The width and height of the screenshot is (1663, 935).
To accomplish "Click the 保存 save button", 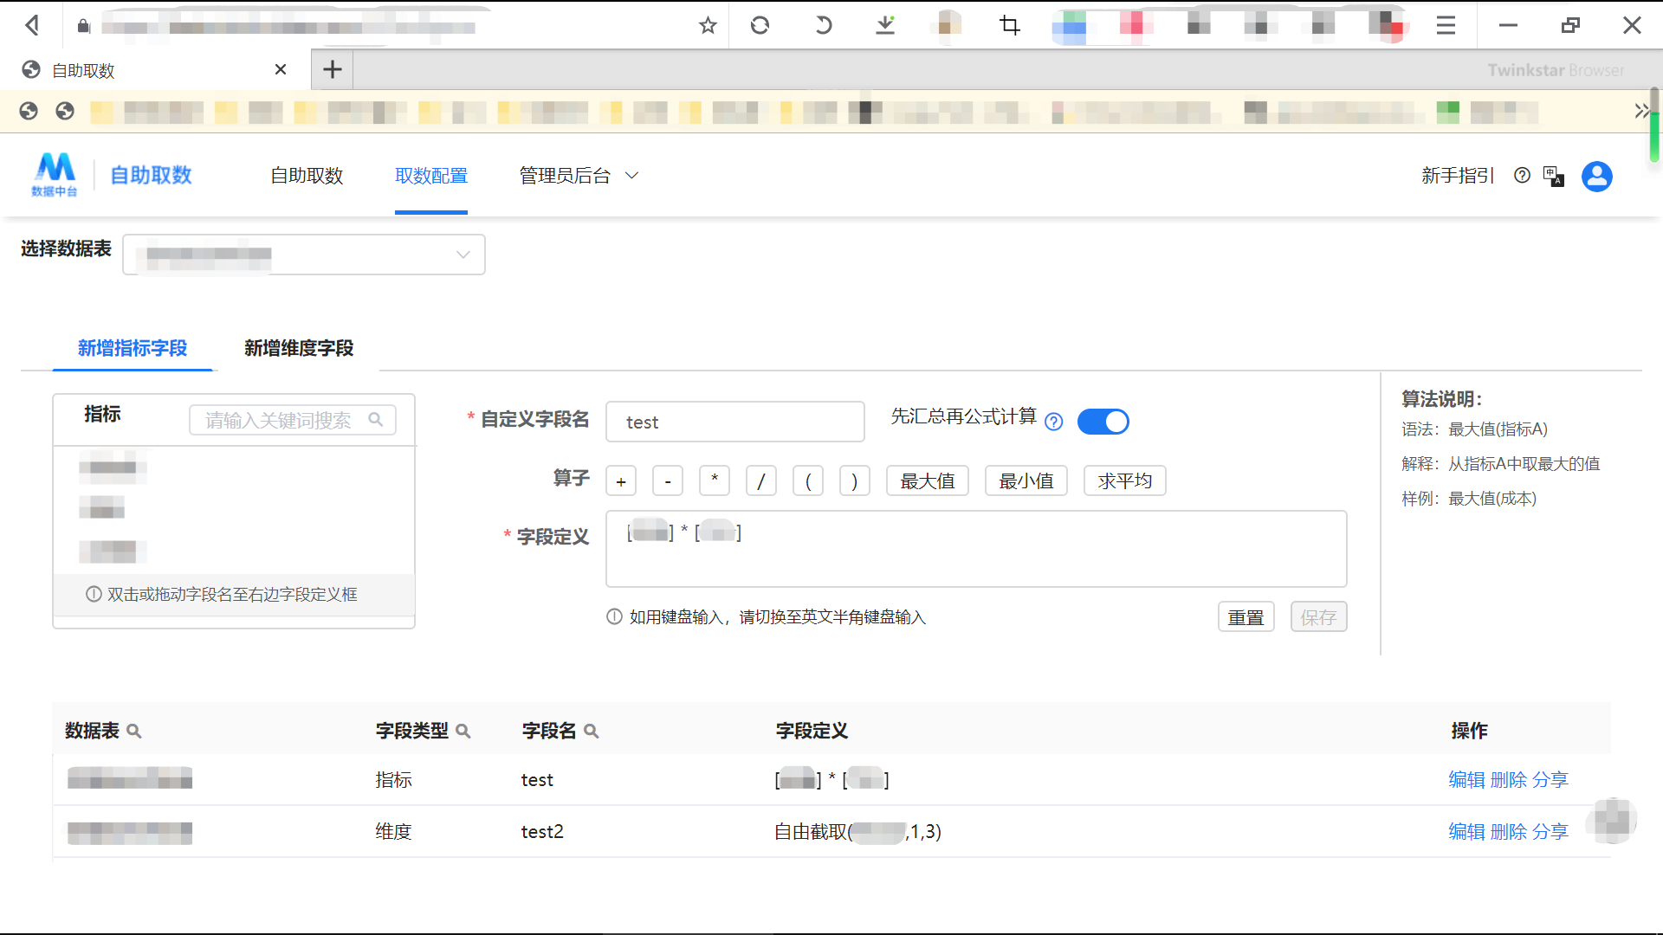I will (1319, 616).
